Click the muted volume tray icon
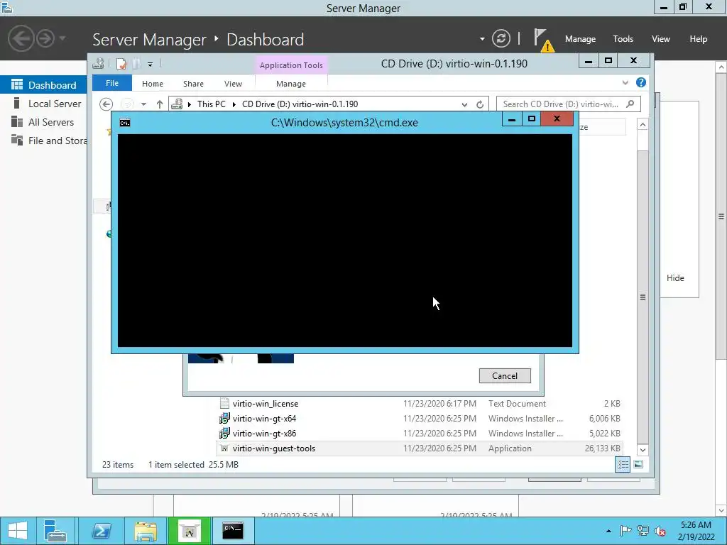Viewport: 727px width, 545px height. pyautogui.click(x=660, y=531)
